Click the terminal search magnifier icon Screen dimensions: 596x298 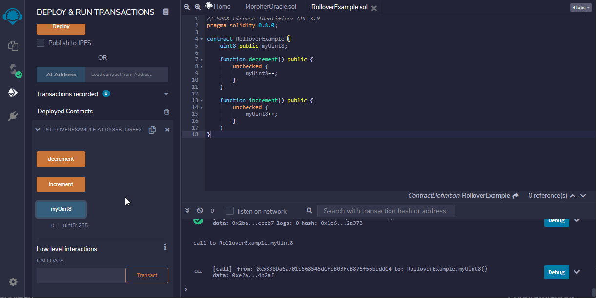[309, 211]
